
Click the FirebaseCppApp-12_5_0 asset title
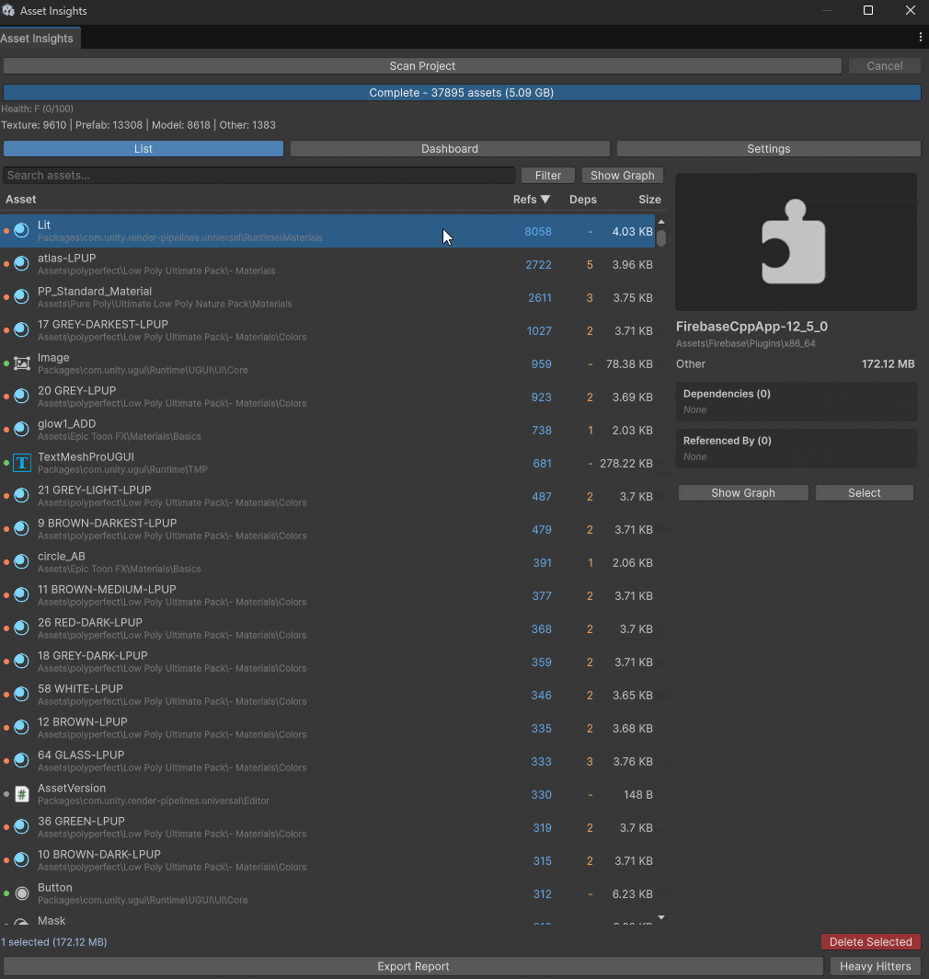point(751,326)
